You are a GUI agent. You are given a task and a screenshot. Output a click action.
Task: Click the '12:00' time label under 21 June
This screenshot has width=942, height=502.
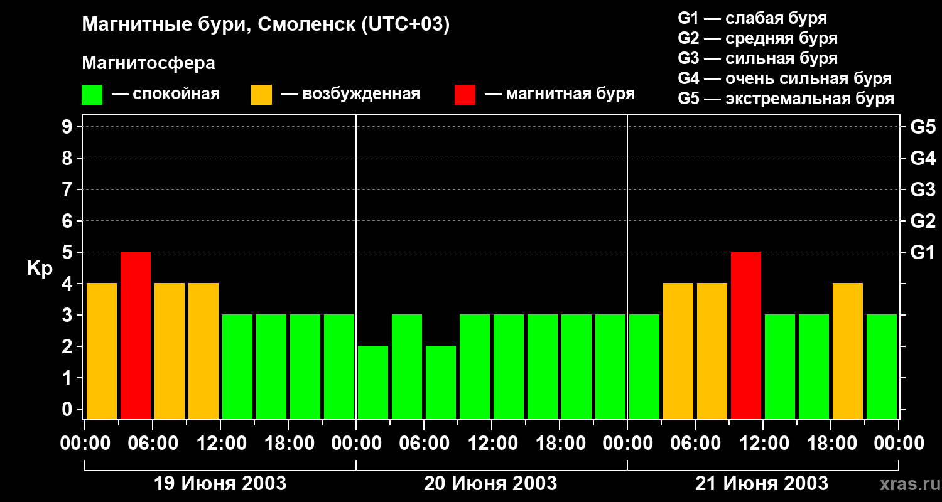[x=764, y=444]
